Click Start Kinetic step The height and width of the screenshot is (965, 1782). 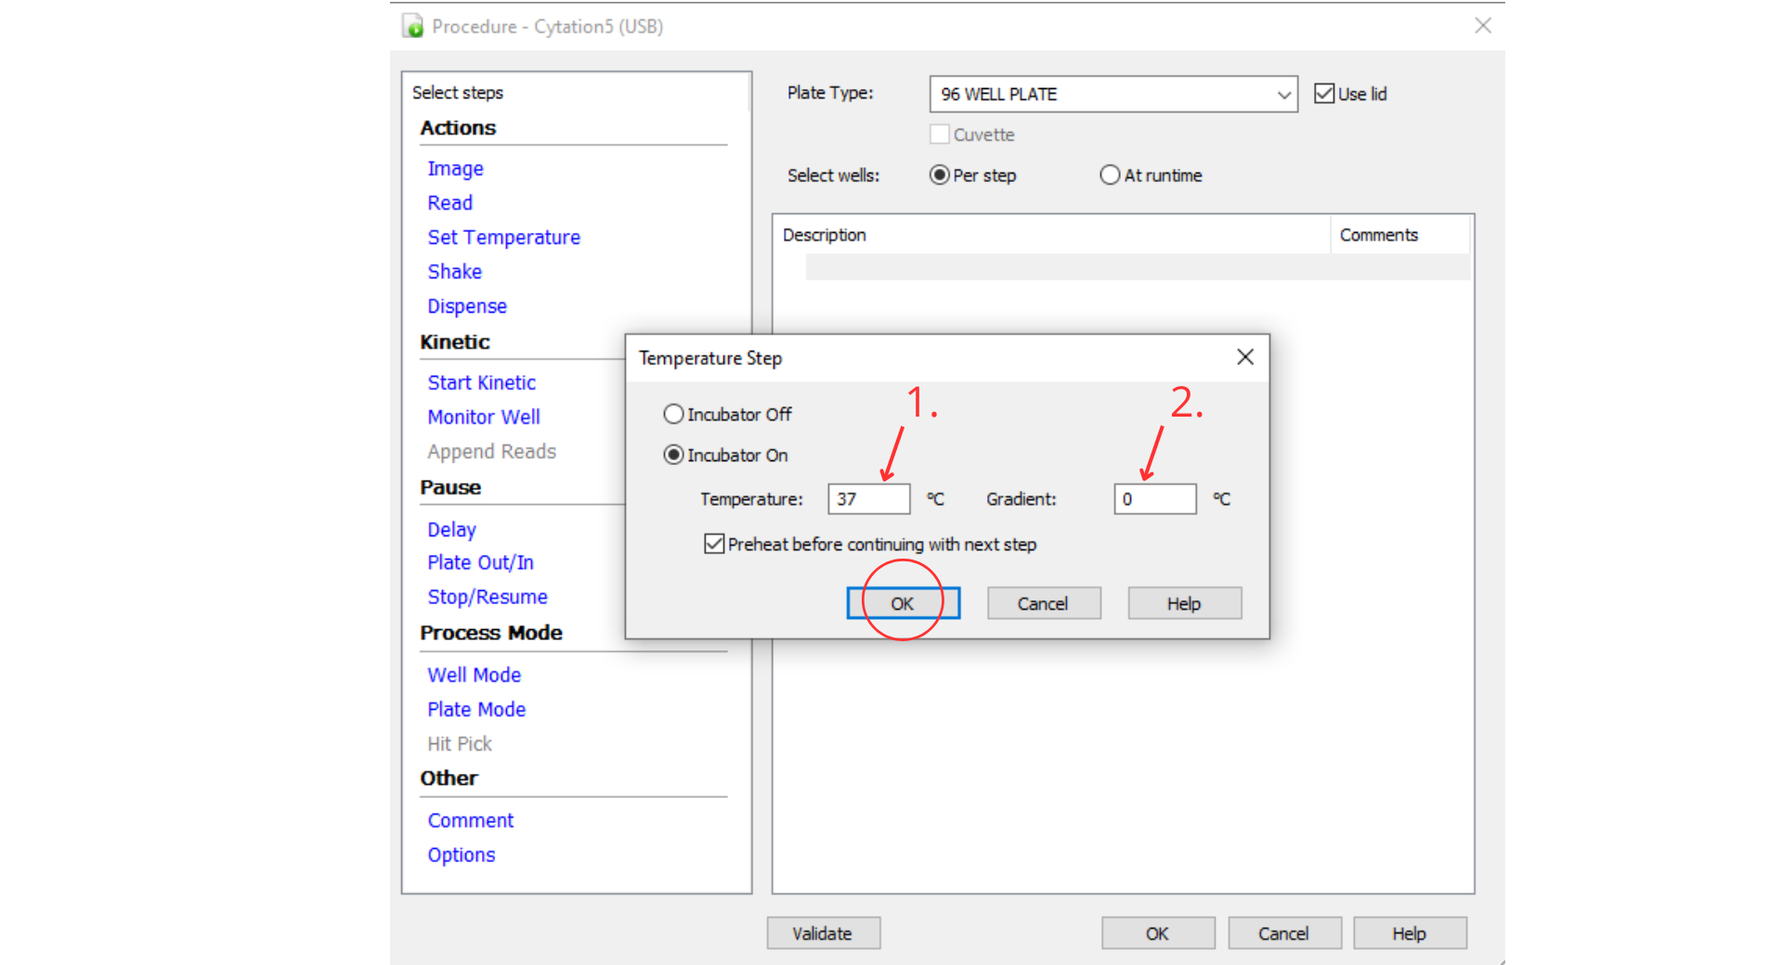pos(481,383)
